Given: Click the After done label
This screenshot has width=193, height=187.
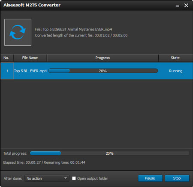Looking at the screenshot, I should point(13,178).
